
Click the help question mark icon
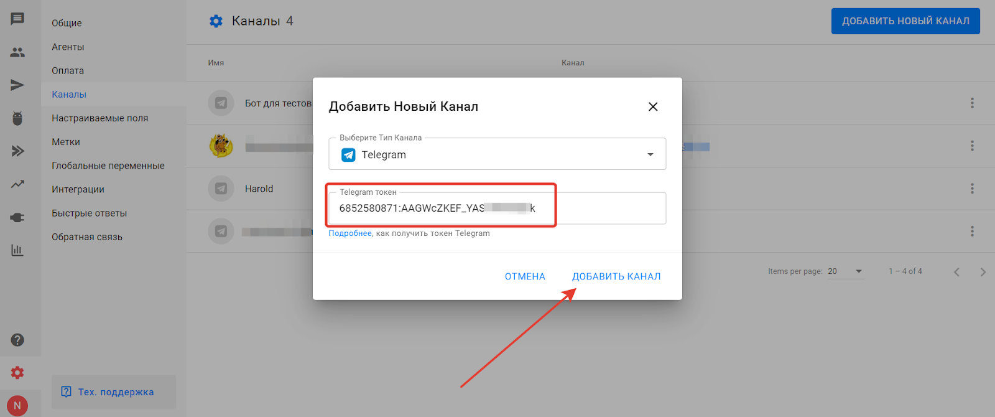click(17, 340)
